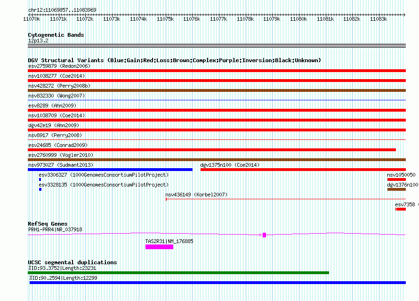Select the small esv3306327 blue variant marker

tap(40, 179)
